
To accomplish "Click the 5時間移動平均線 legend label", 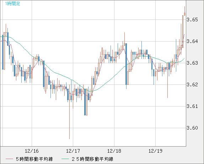I will coord(34,159).
